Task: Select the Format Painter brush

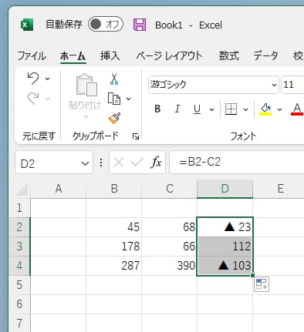Action: pyautogui.click(x=114, y=118)
